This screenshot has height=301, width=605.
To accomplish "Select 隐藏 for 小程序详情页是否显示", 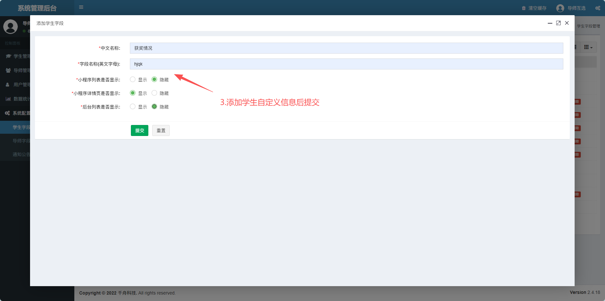I will point(154,93).
